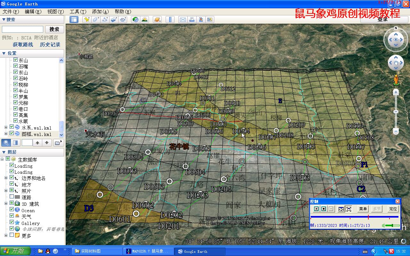
Task: Open the 视图(V) menu
Action: tap(56, 12)
